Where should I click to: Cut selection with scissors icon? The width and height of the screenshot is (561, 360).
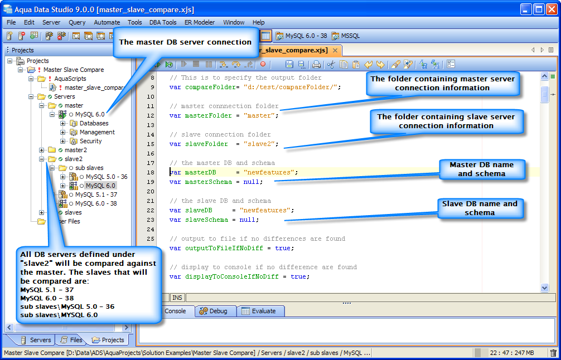point(331,64)
